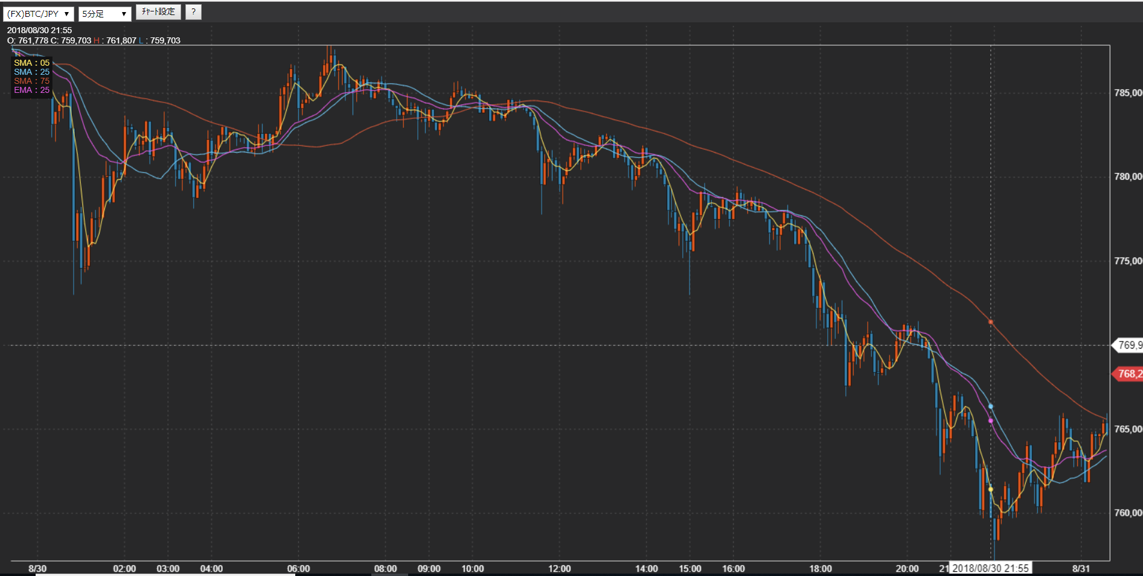The image size is (1143, 576).
Task: Click the 2018/08/30 21:55 crosshair date label
Action: (990, 568)
